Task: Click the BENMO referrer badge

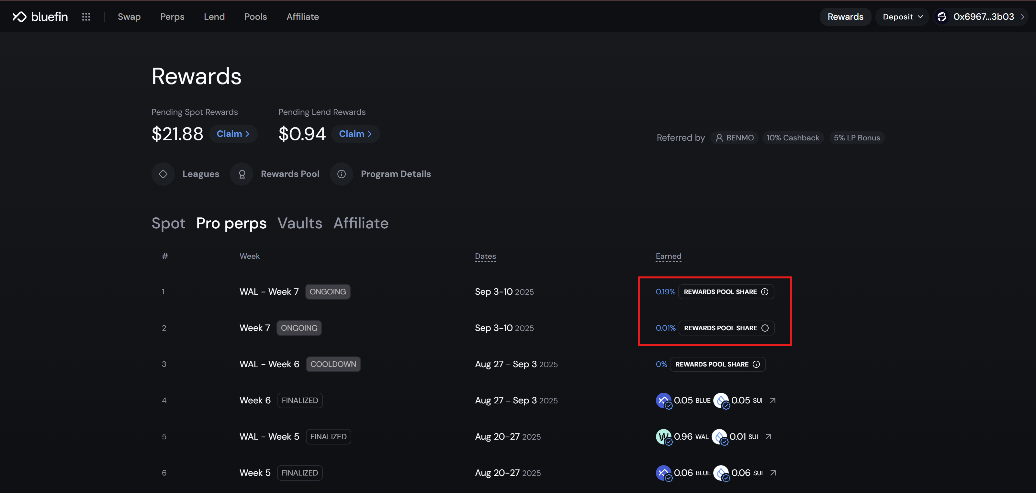Action: [735, 137]
